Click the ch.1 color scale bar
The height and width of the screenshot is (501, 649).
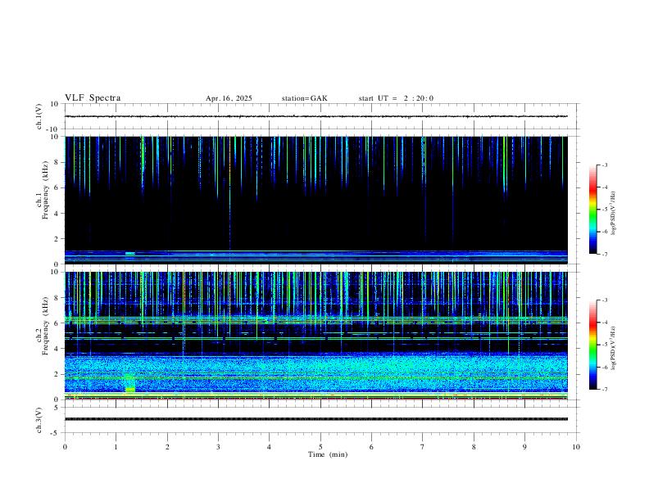(592, 210)
